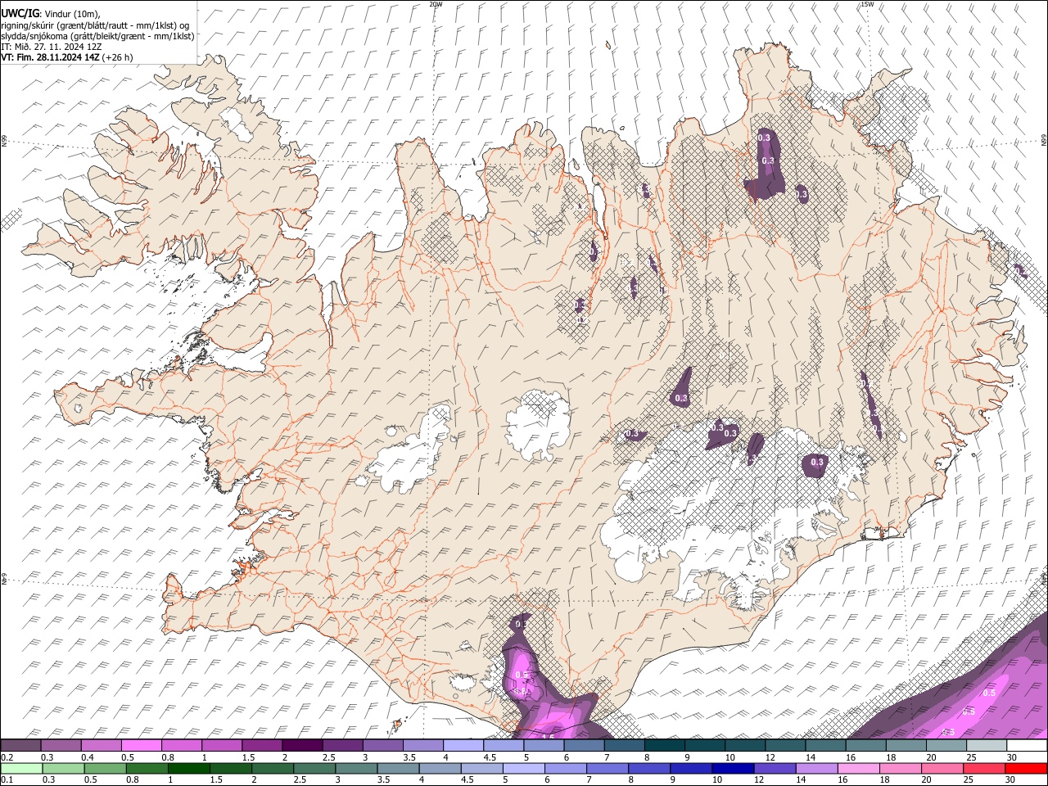Click the light pink 16 swatch in the lower legend
The width and height of the screenshot is (1048, 786).
click(x=858, y=768)
